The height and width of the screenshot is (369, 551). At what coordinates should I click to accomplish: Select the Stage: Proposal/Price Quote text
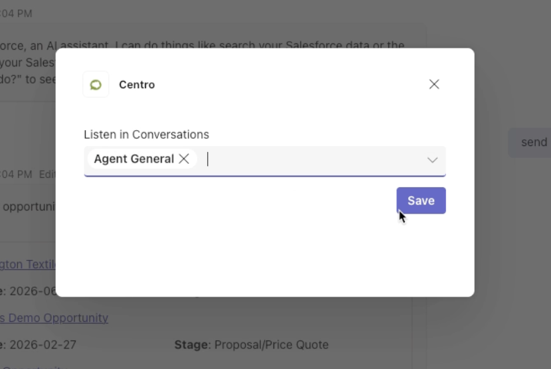coord(252,344)
